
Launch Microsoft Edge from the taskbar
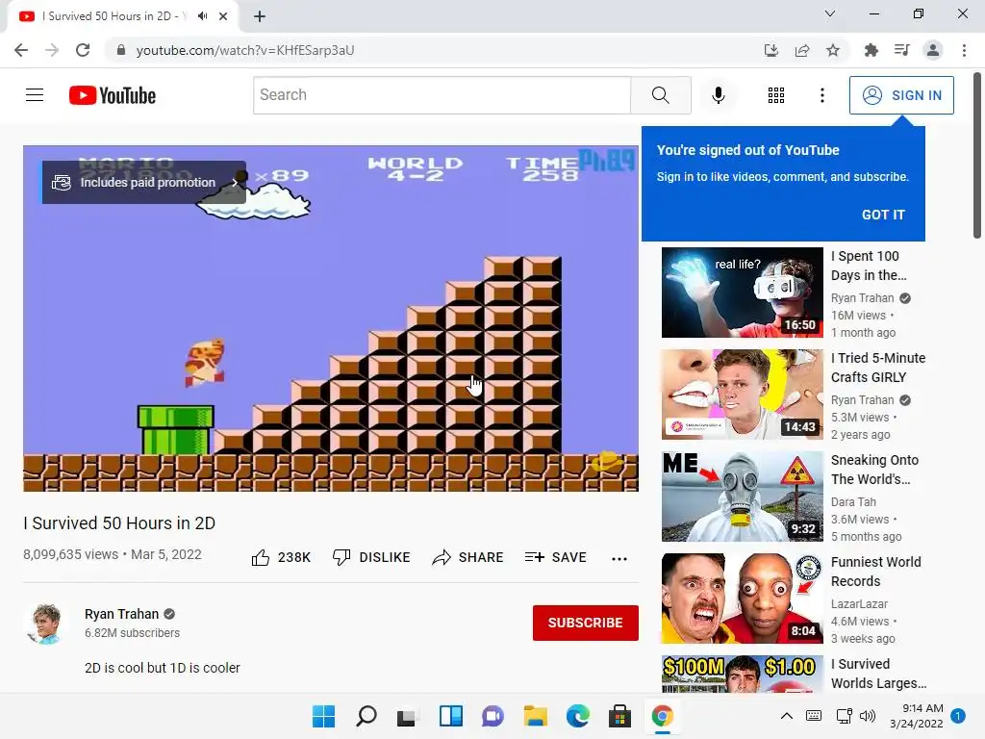[578, 716]
